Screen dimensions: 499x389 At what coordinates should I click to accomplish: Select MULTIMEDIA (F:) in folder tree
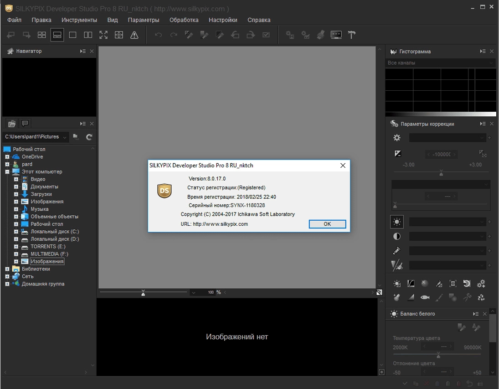pyautogui.click(x=49, y=254)
